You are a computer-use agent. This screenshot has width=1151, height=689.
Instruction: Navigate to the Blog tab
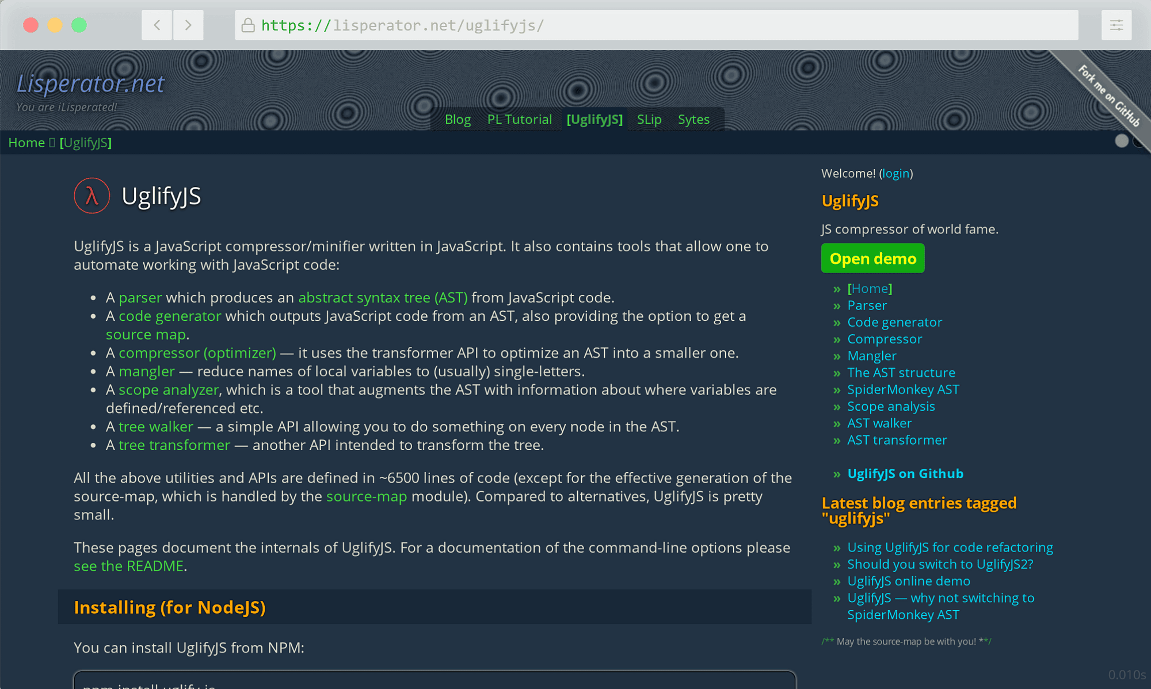click(x=458, y=118)
